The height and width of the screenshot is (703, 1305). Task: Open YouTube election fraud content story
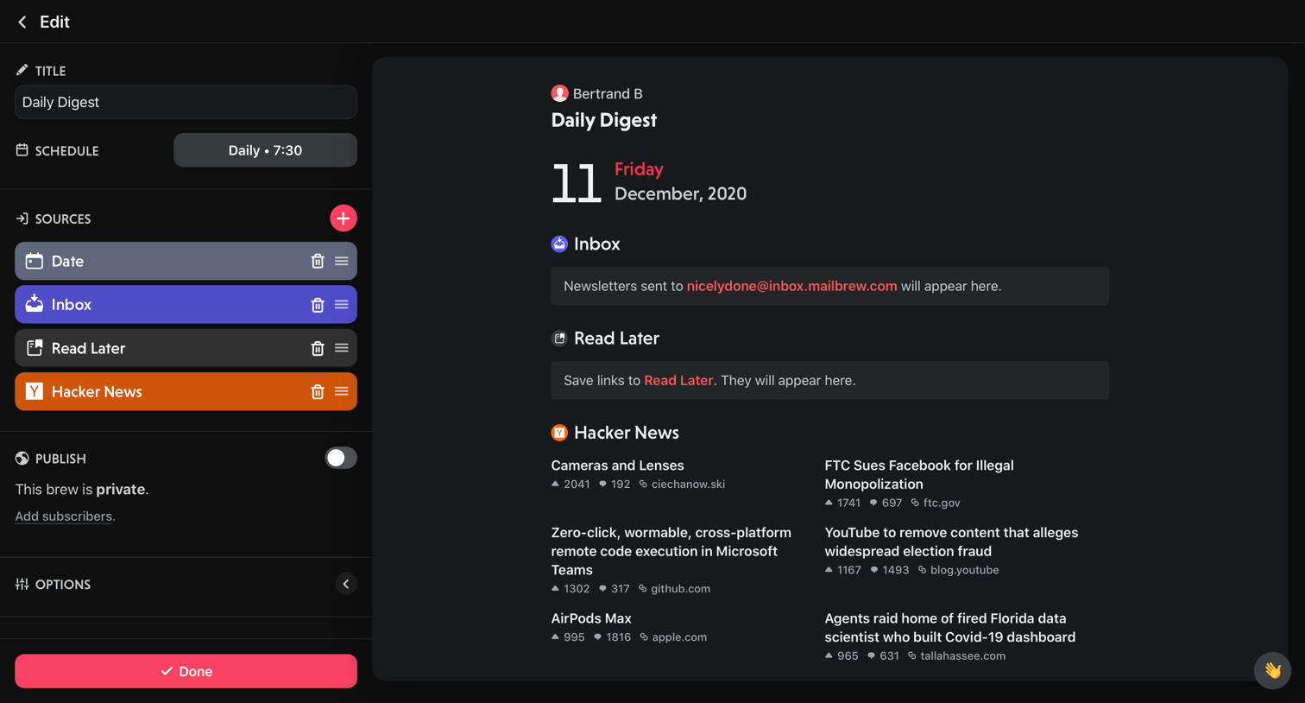(951, 541)
